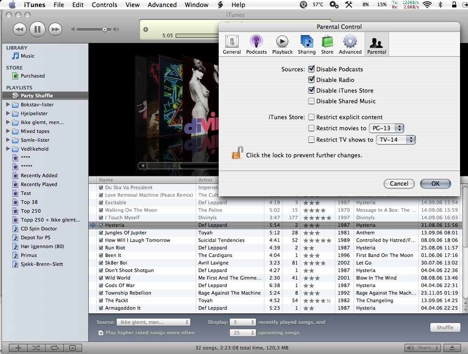Uncheck Disable iTunes Store
The width and height of the screenshot is (468, 354).
pos(311,90)
